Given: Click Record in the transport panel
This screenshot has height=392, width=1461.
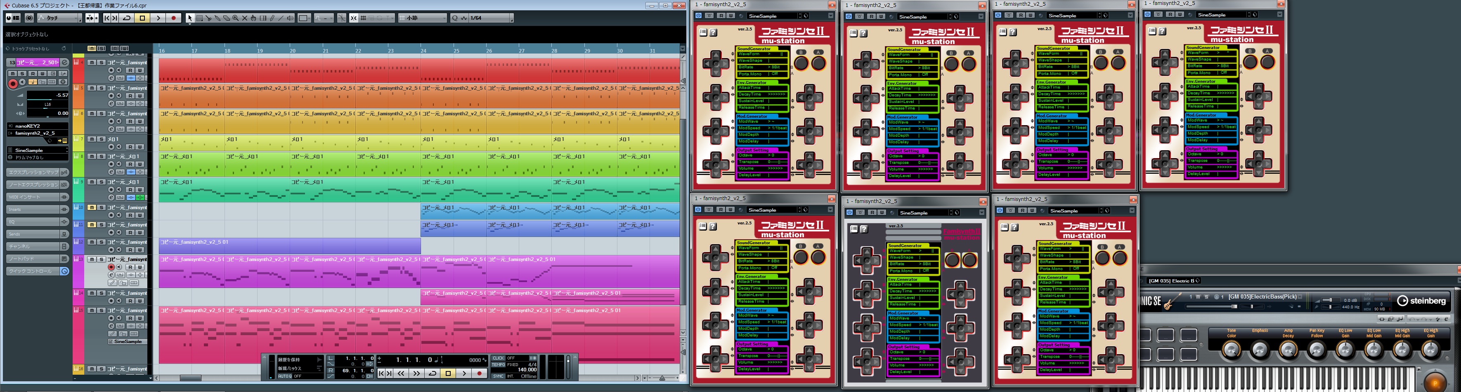Looking at the screenshot, I should click(x=479, y=373).
